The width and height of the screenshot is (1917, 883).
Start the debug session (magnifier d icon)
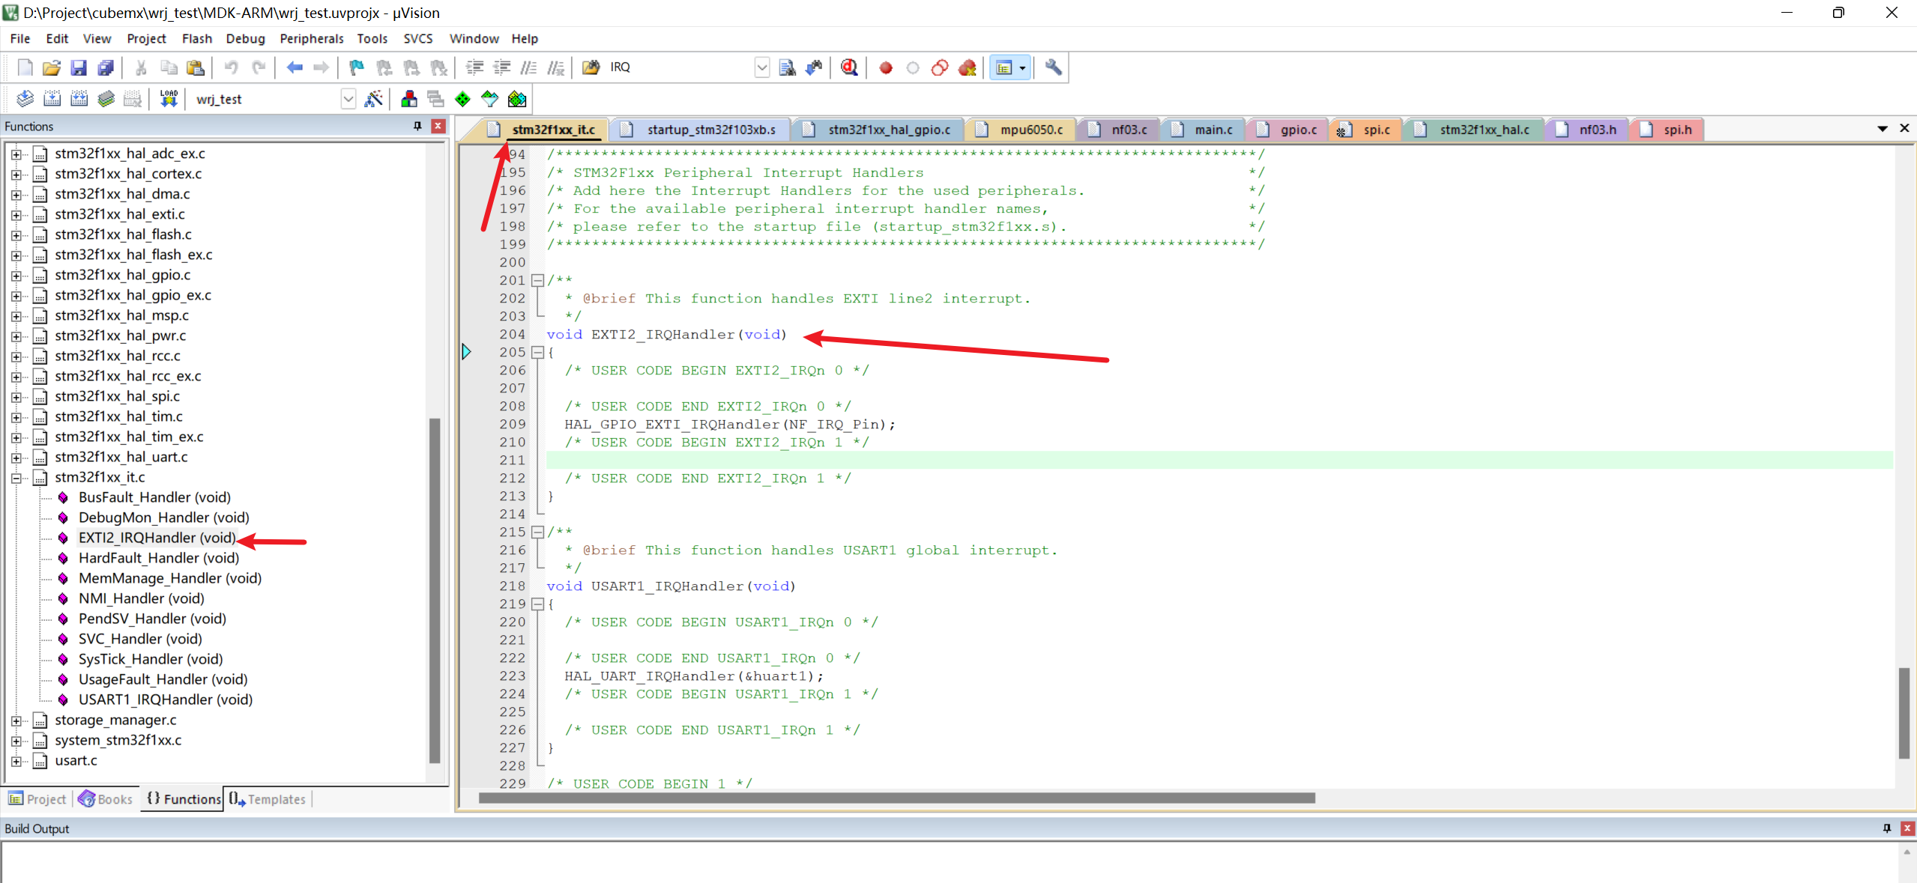pyautogui.click(x=849, y=67)
